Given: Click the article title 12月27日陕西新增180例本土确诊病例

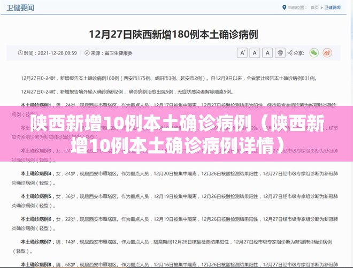Looking at the screenshot, I should [x=173, y=34].
